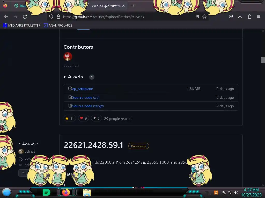The image size is (265, 198).
Task: Reload the current GitHub page
Action: [x=25, y=17]
